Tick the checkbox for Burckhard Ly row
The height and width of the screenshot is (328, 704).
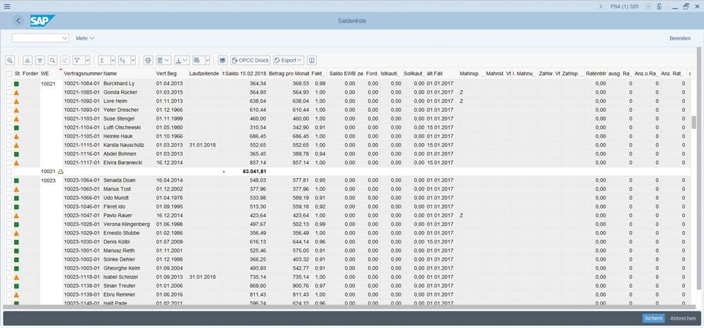click(9, 84)
